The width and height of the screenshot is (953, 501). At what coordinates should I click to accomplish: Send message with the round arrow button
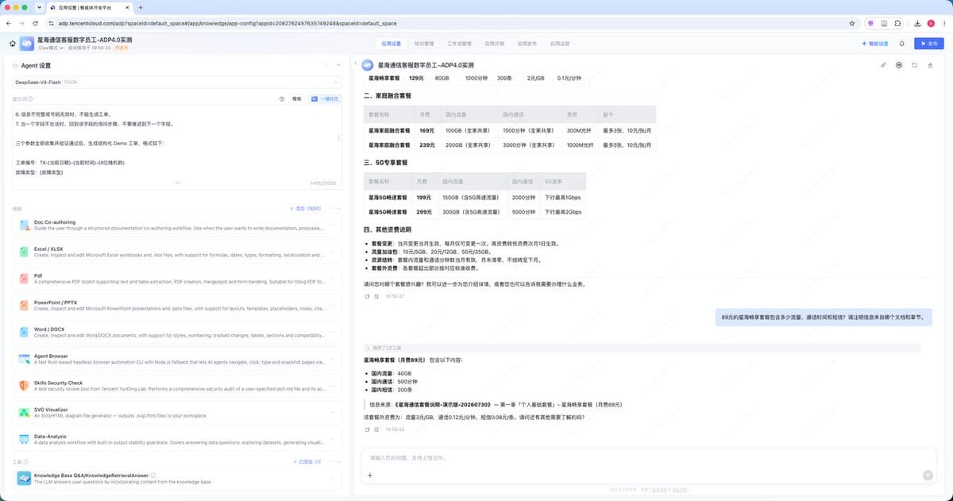click(928, 475)
